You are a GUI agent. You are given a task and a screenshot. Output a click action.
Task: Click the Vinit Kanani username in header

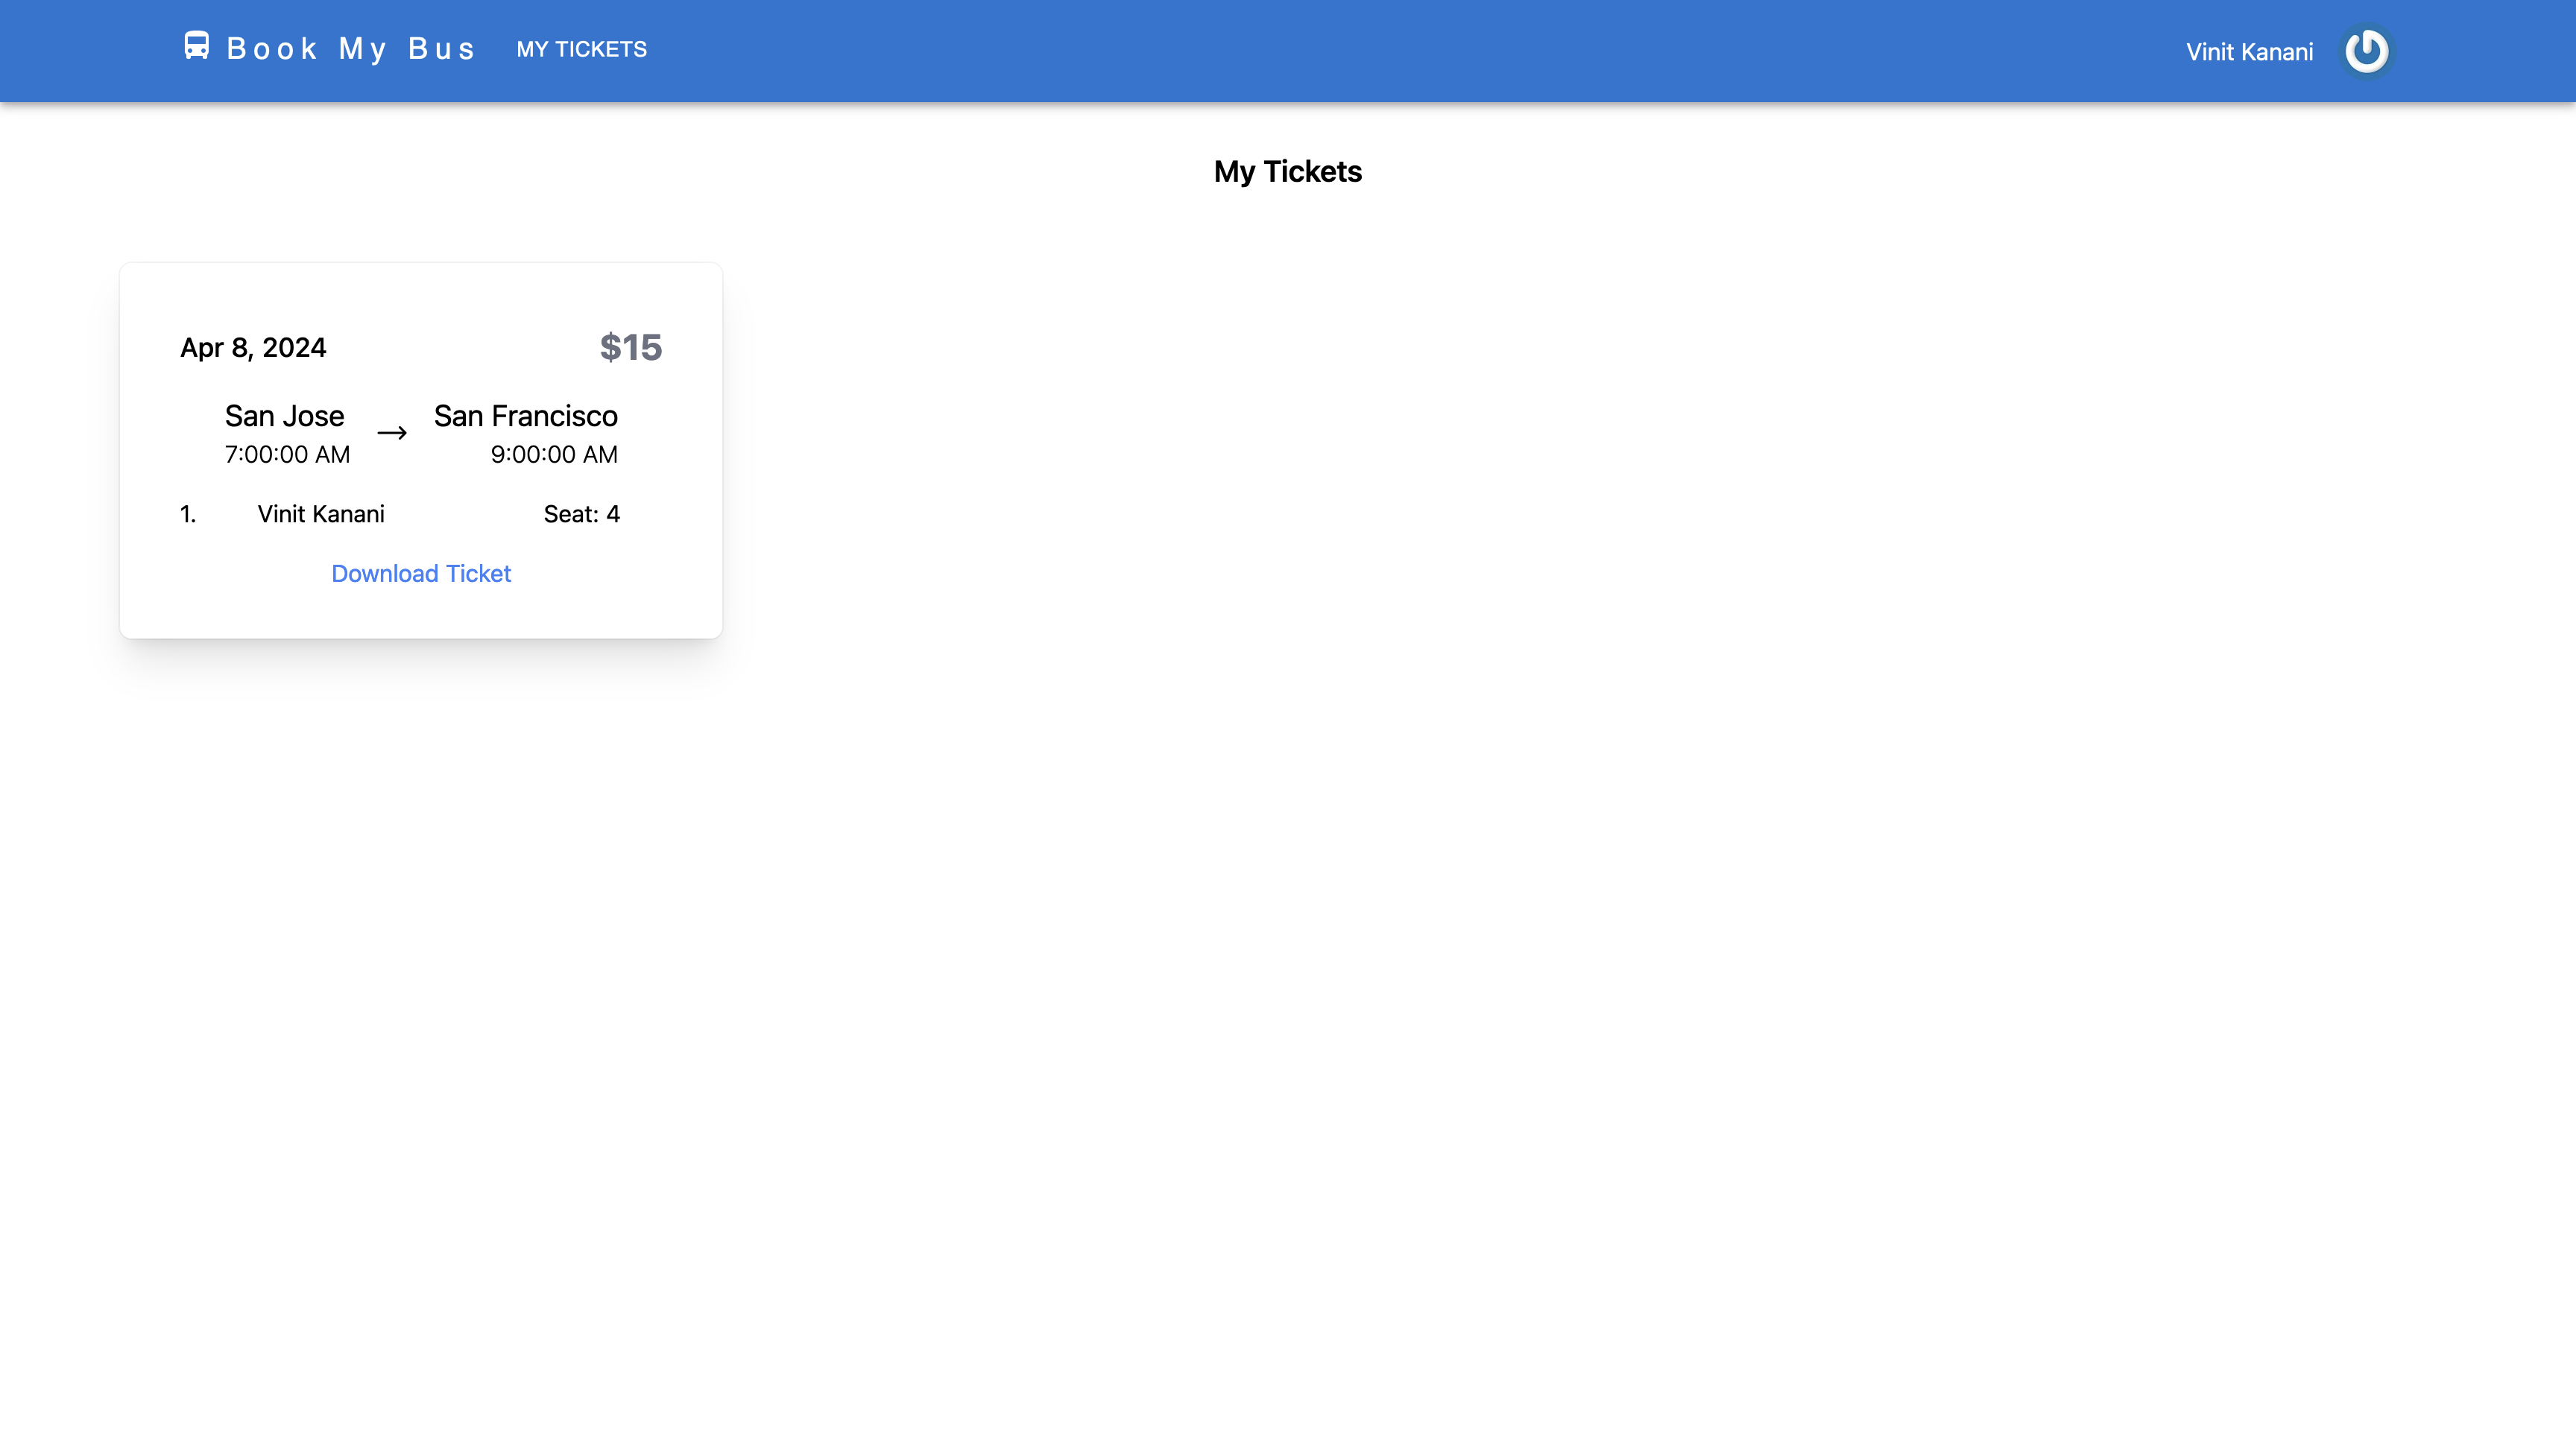2249,52
